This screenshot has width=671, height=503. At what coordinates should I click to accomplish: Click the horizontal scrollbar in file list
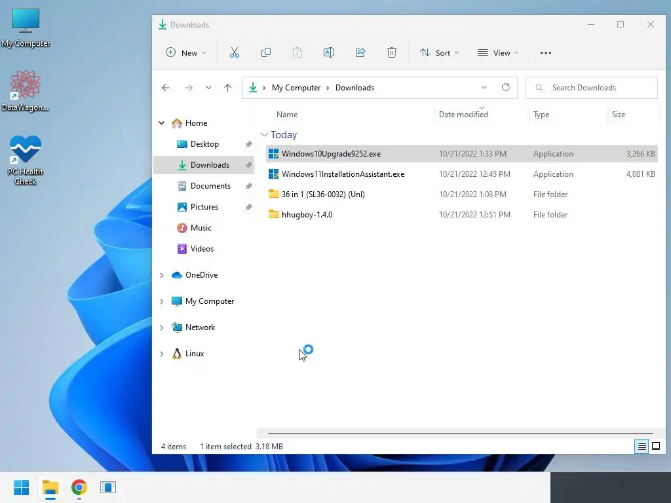click(x=461, y=434)
